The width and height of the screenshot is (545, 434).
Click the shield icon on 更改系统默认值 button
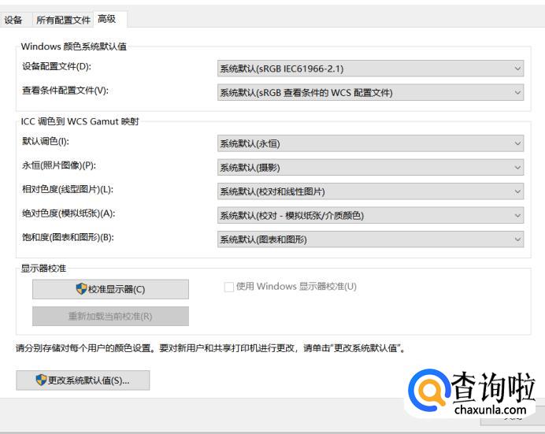click(x=41, y=380)
